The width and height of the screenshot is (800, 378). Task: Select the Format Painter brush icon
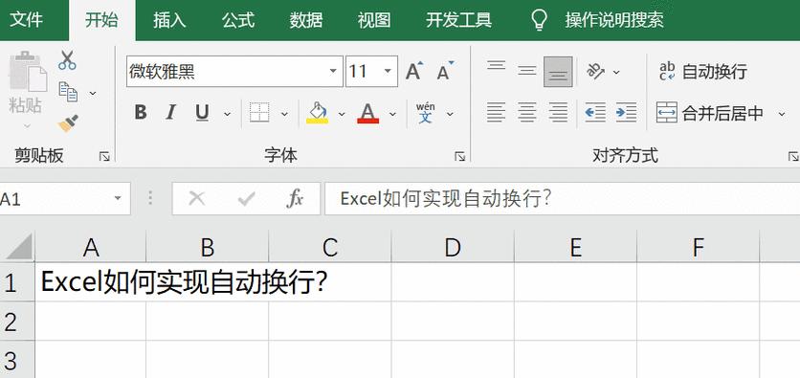(x=68, y=122)
